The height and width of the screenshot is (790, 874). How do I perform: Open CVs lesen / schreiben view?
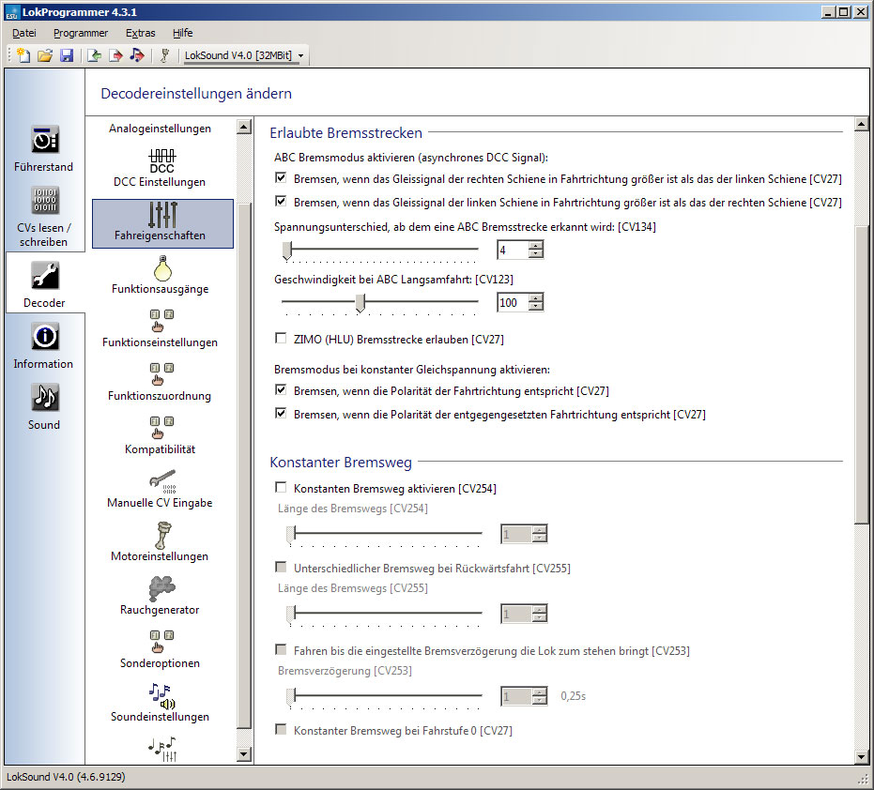click(44, 217)
